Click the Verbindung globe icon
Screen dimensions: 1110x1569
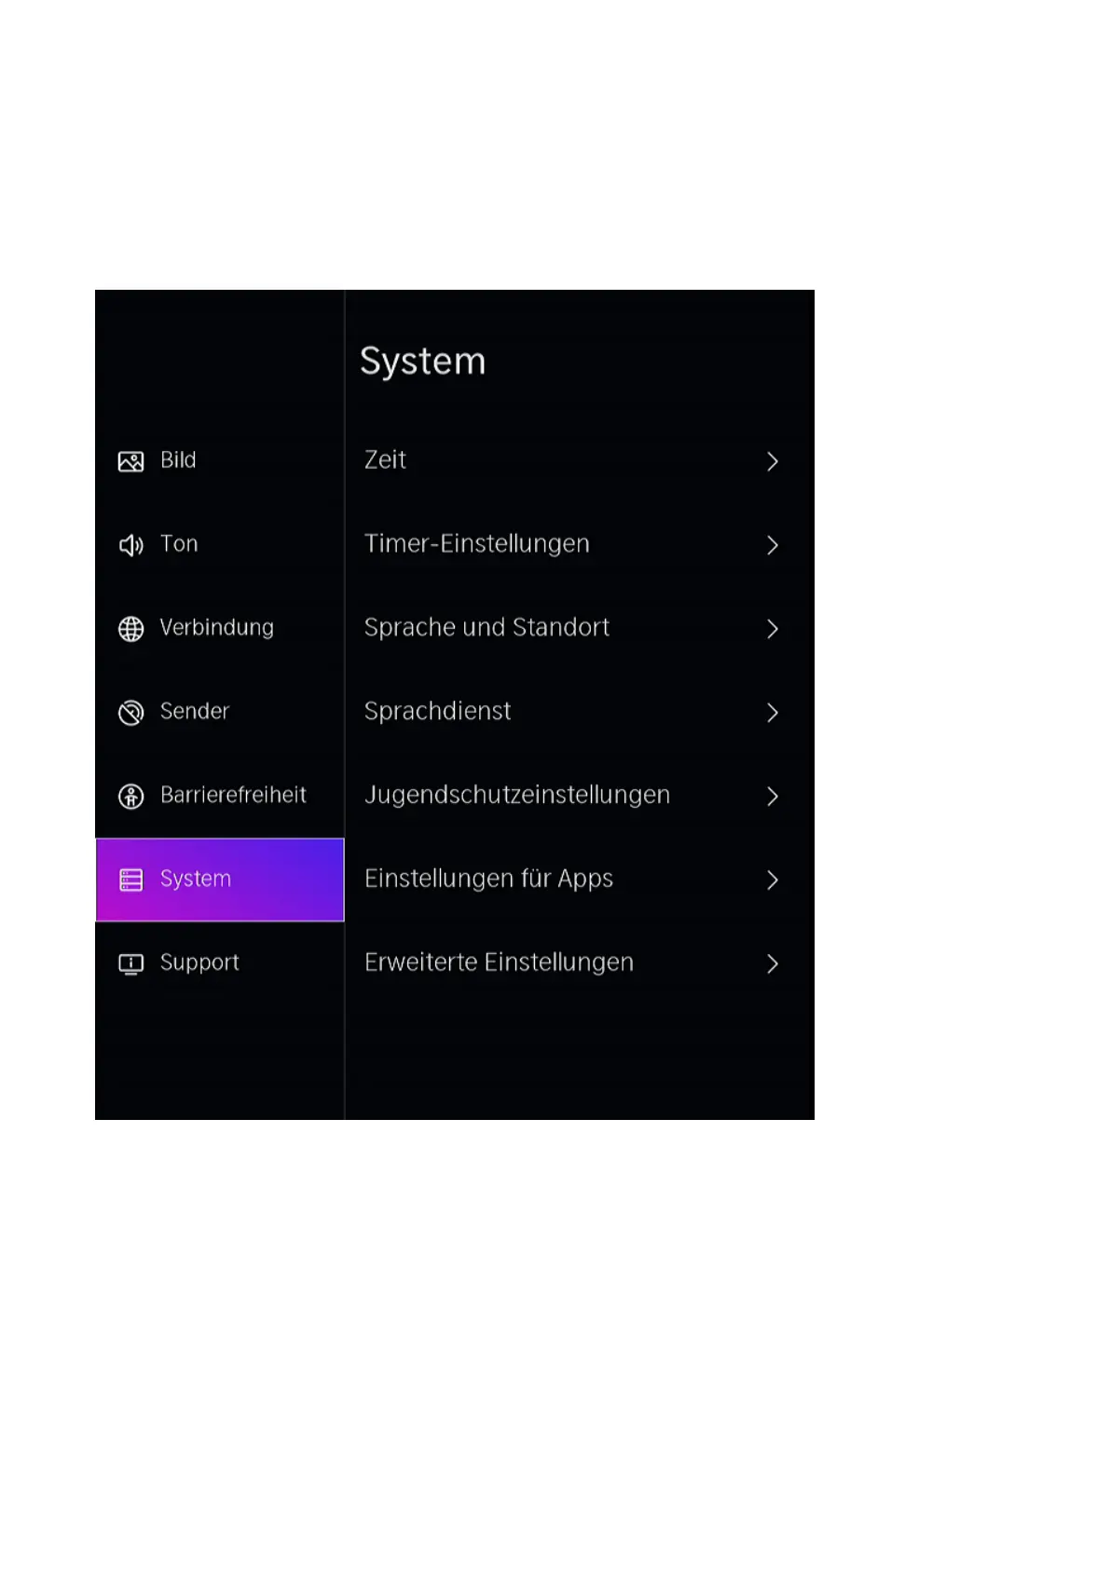coord(130,629)
